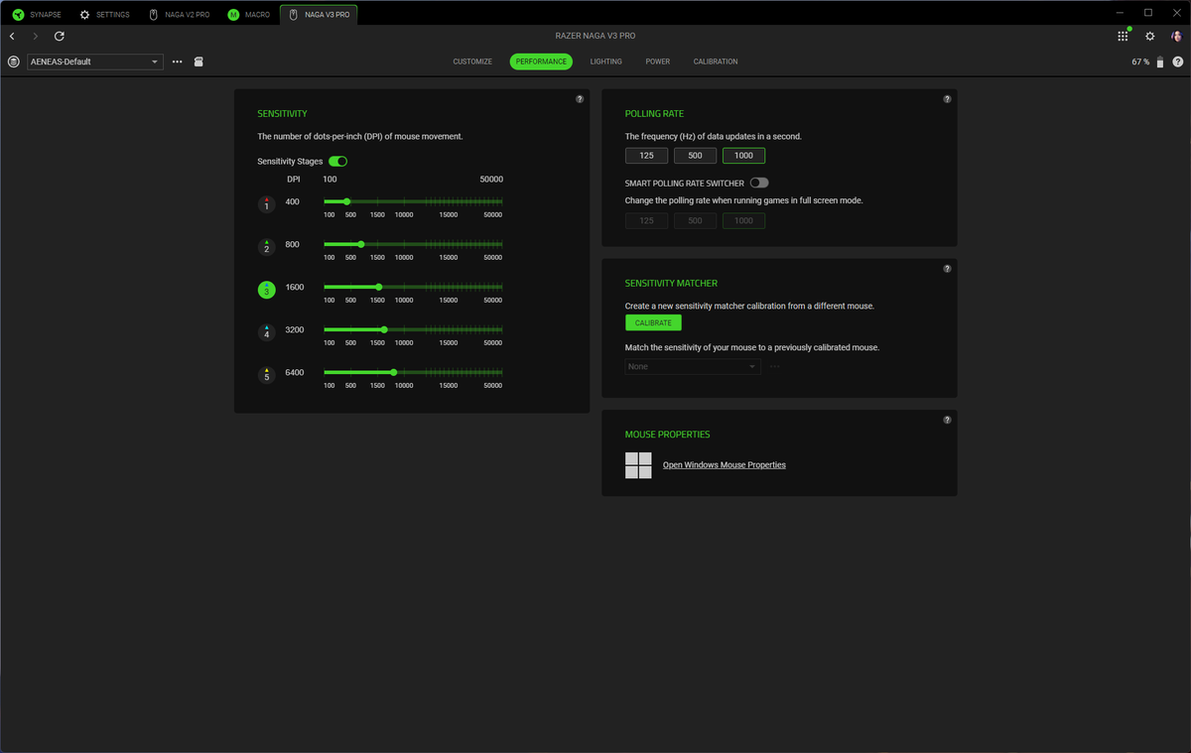
Task: Open the Performance section
Action: tap(541, 62)
